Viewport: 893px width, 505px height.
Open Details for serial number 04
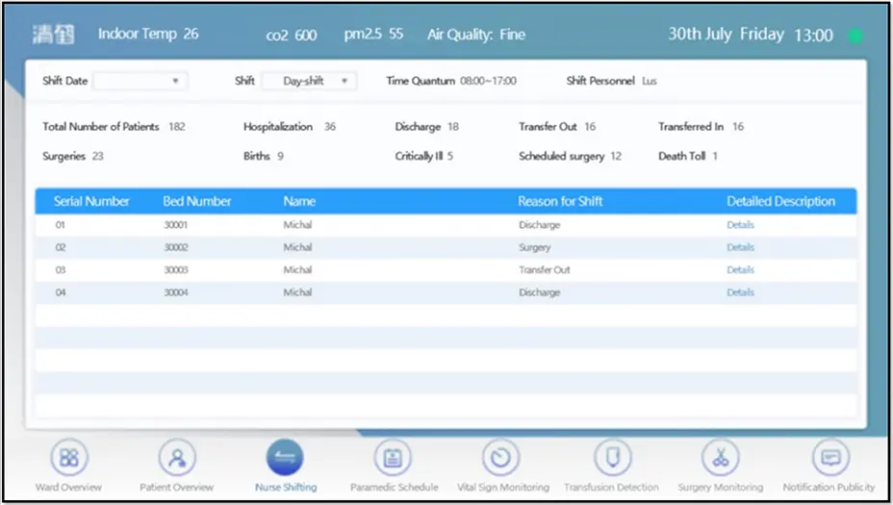[x=740, y=292]
